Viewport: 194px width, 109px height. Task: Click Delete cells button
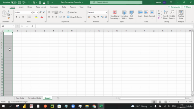coord(146,15)
